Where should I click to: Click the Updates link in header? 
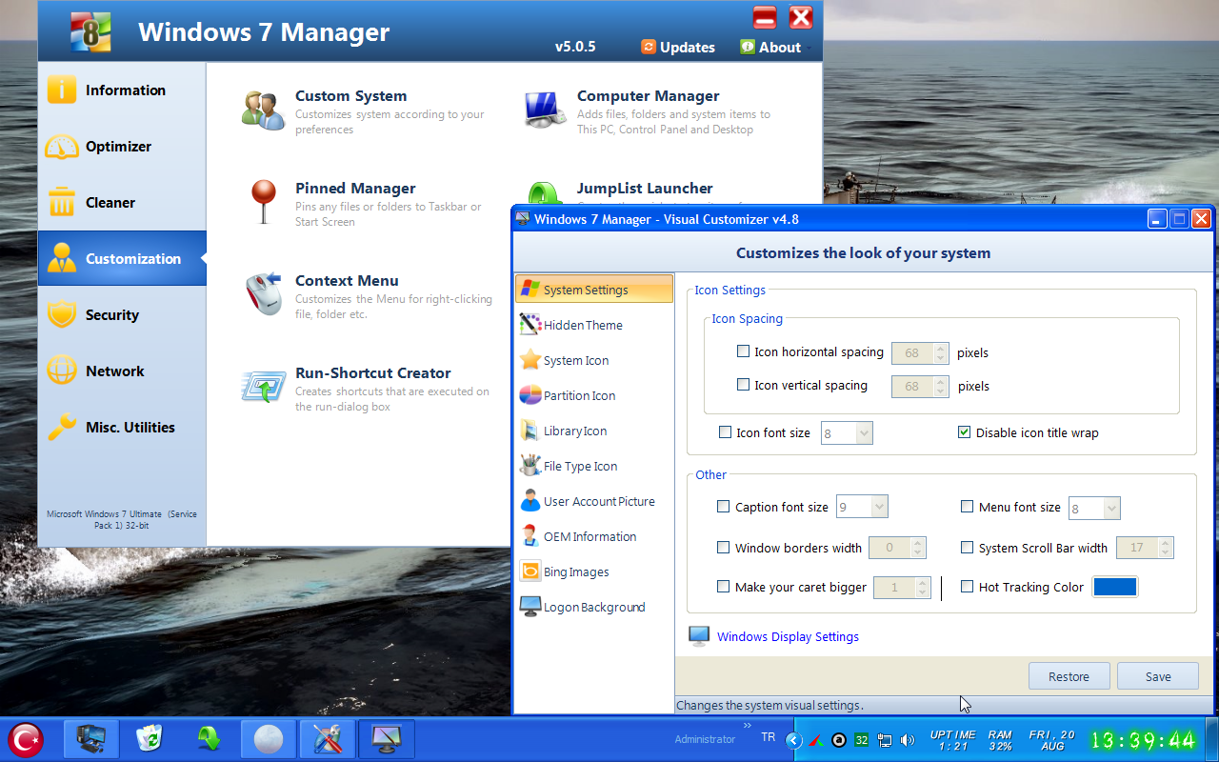678,47
